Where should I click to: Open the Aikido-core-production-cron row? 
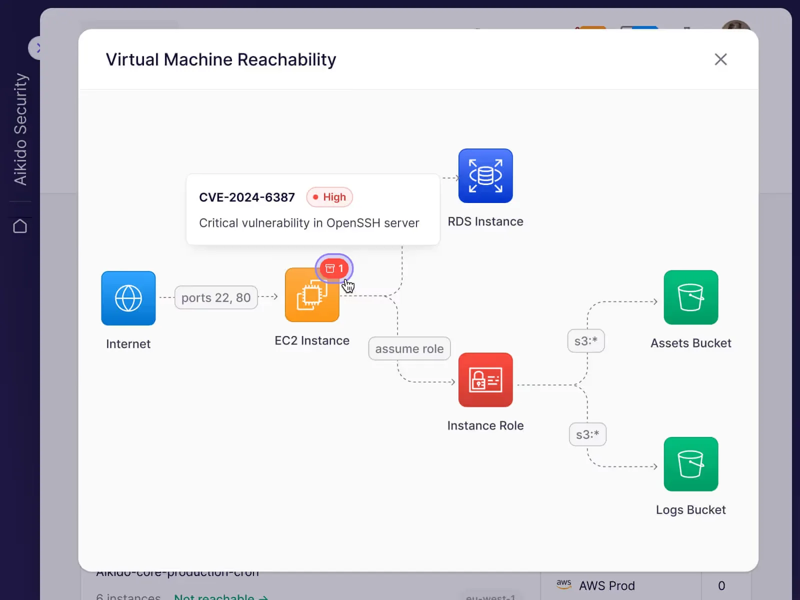tap(177, 572)
